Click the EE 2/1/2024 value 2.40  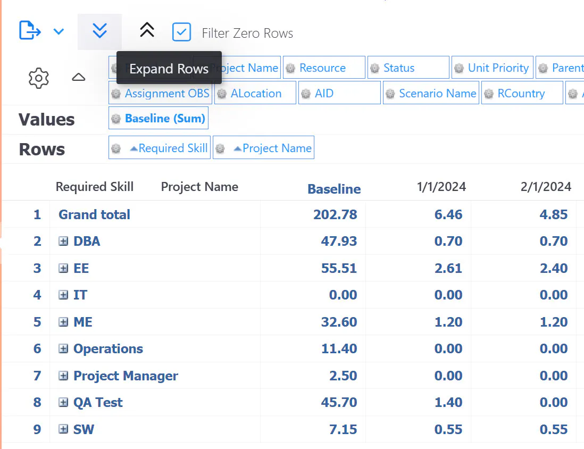(x=554, y=268)
